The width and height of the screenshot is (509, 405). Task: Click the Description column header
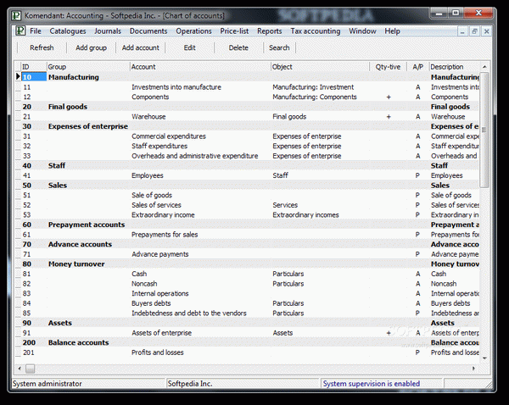[x=455, y=67]
